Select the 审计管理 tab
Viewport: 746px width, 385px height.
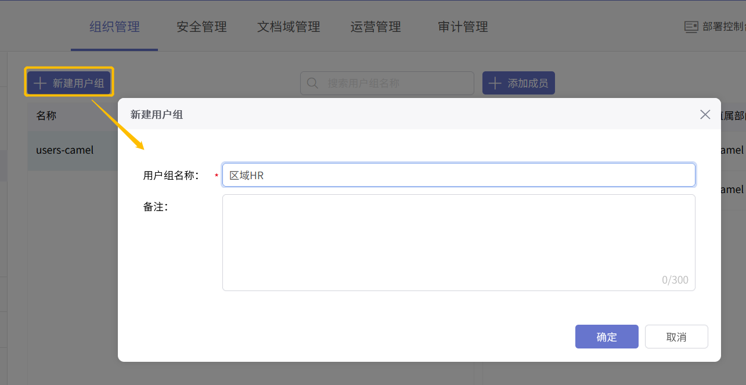463,27
